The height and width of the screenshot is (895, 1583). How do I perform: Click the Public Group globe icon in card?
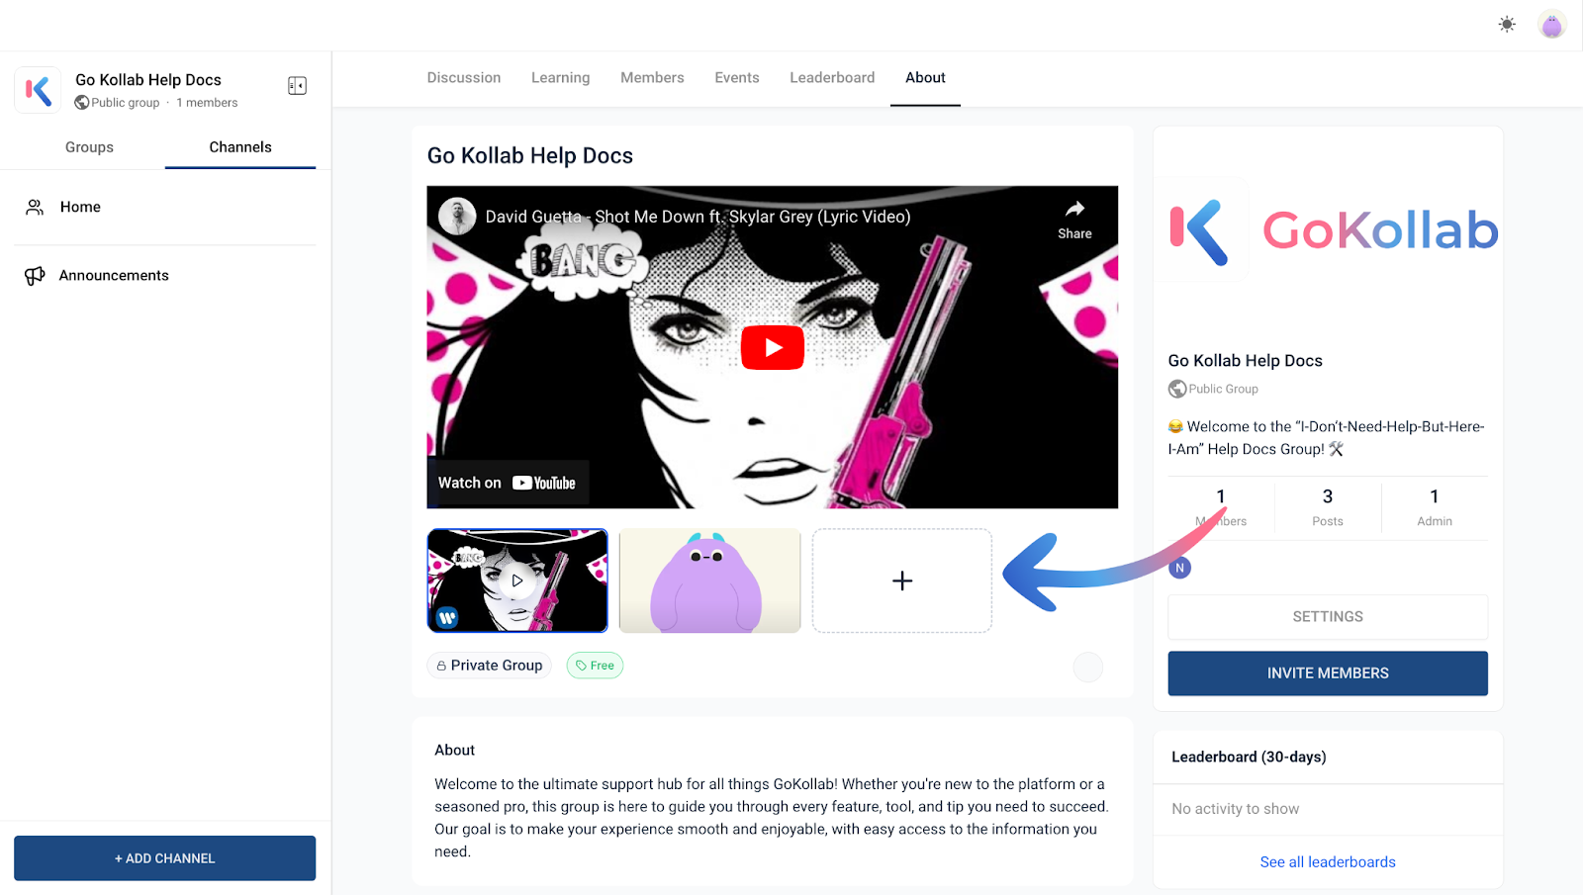pyautogui.click(x=1177, y=389)
